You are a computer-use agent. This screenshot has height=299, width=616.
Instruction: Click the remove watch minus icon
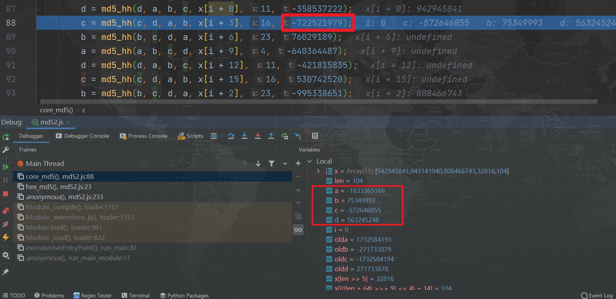(x=298, y=177)
